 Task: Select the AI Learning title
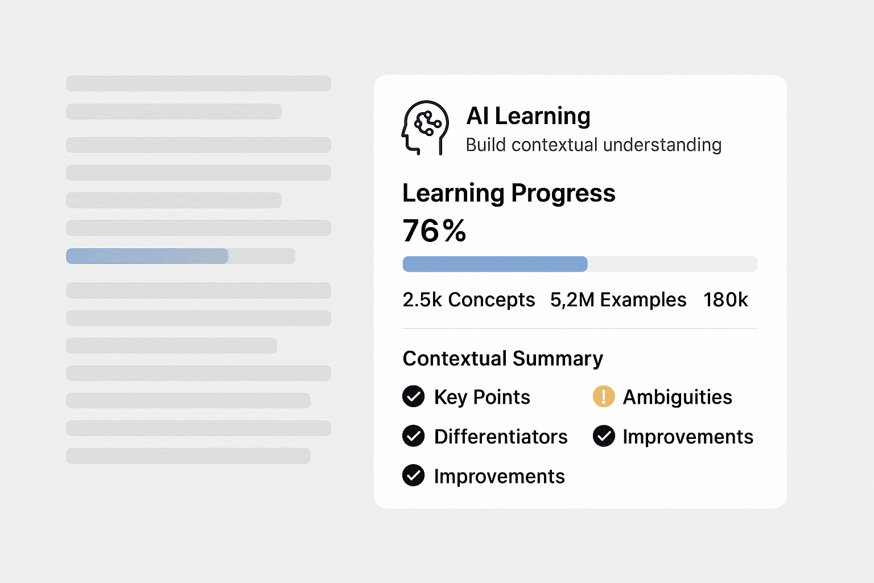(528, 116)
